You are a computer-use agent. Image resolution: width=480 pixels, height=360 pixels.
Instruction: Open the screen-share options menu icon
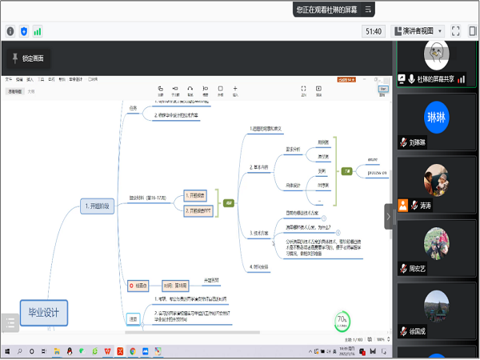coord(368,10)
